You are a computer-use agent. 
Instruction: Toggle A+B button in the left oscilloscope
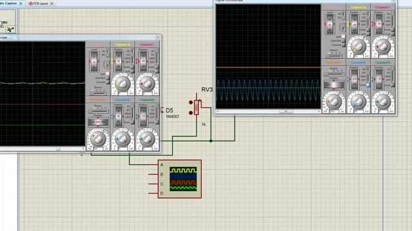tap(133, 71)
